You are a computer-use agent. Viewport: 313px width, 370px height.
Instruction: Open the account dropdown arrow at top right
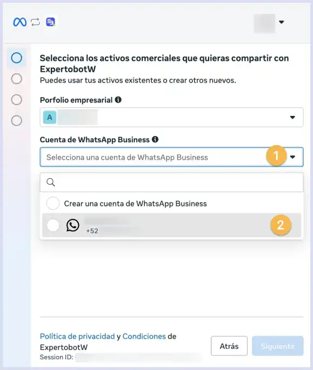(x=281, y=22)
